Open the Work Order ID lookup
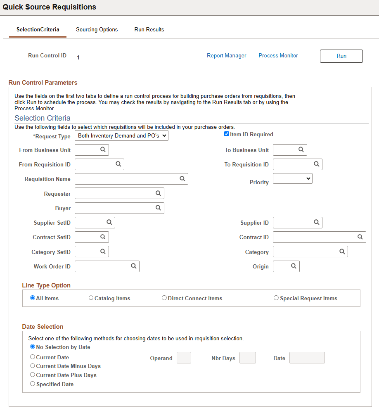This screenshot has width=379, height=413. point(134,266)
